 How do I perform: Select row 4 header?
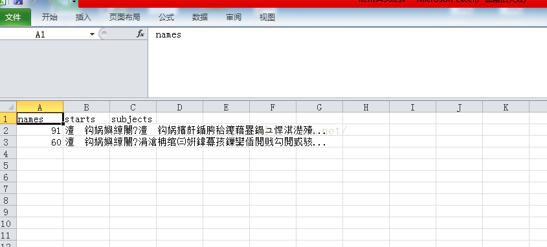click(x=8, y=154)
